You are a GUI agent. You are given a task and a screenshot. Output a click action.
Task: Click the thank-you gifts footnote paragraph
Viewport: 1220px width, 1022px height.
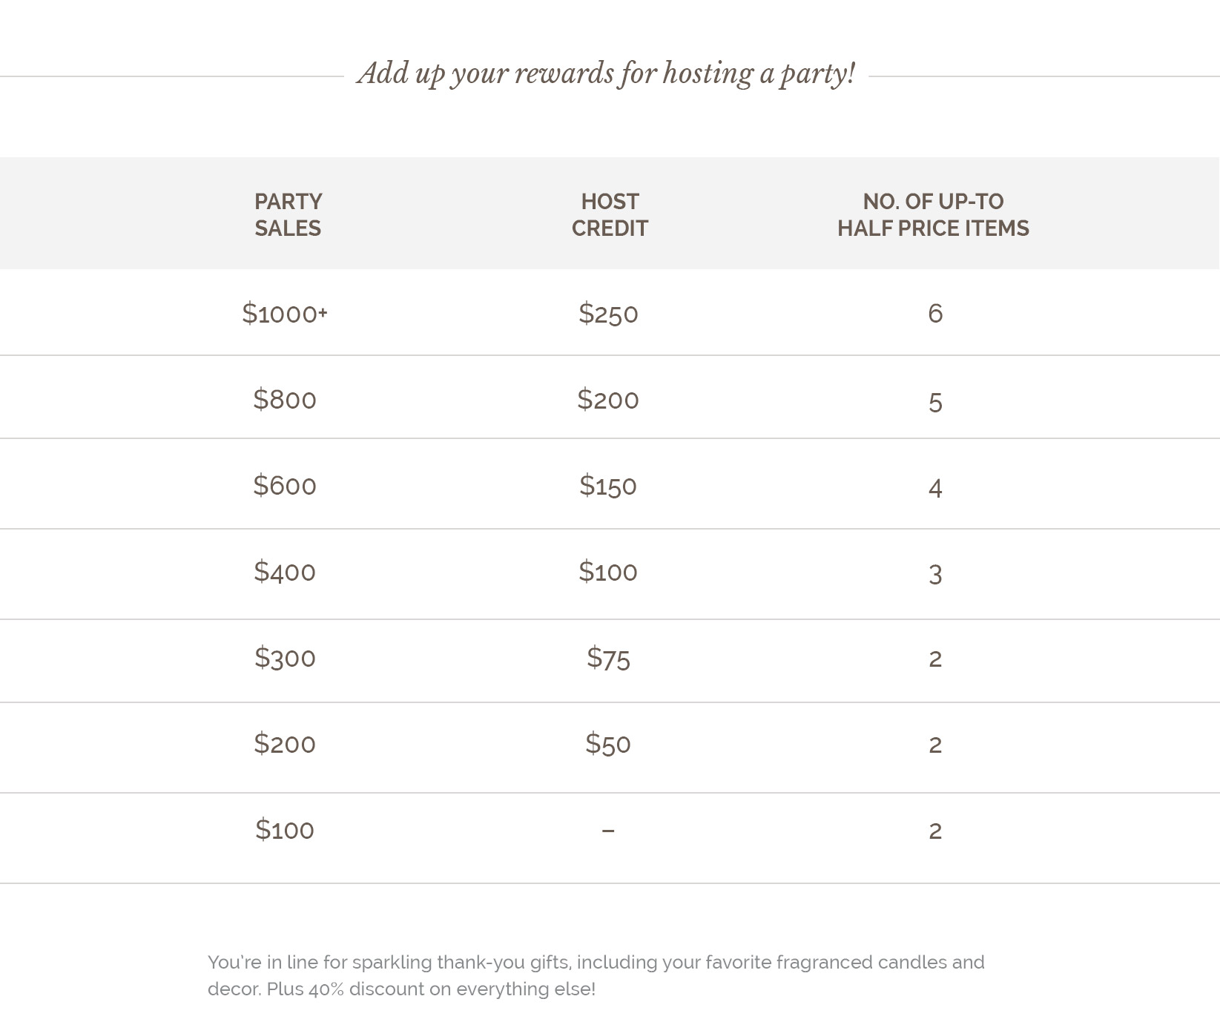coord(596,975)
